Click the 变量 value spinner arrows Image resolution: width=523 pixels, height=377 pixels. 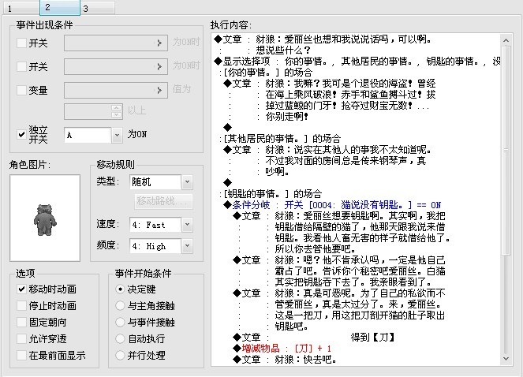click(x=117, y=111)
